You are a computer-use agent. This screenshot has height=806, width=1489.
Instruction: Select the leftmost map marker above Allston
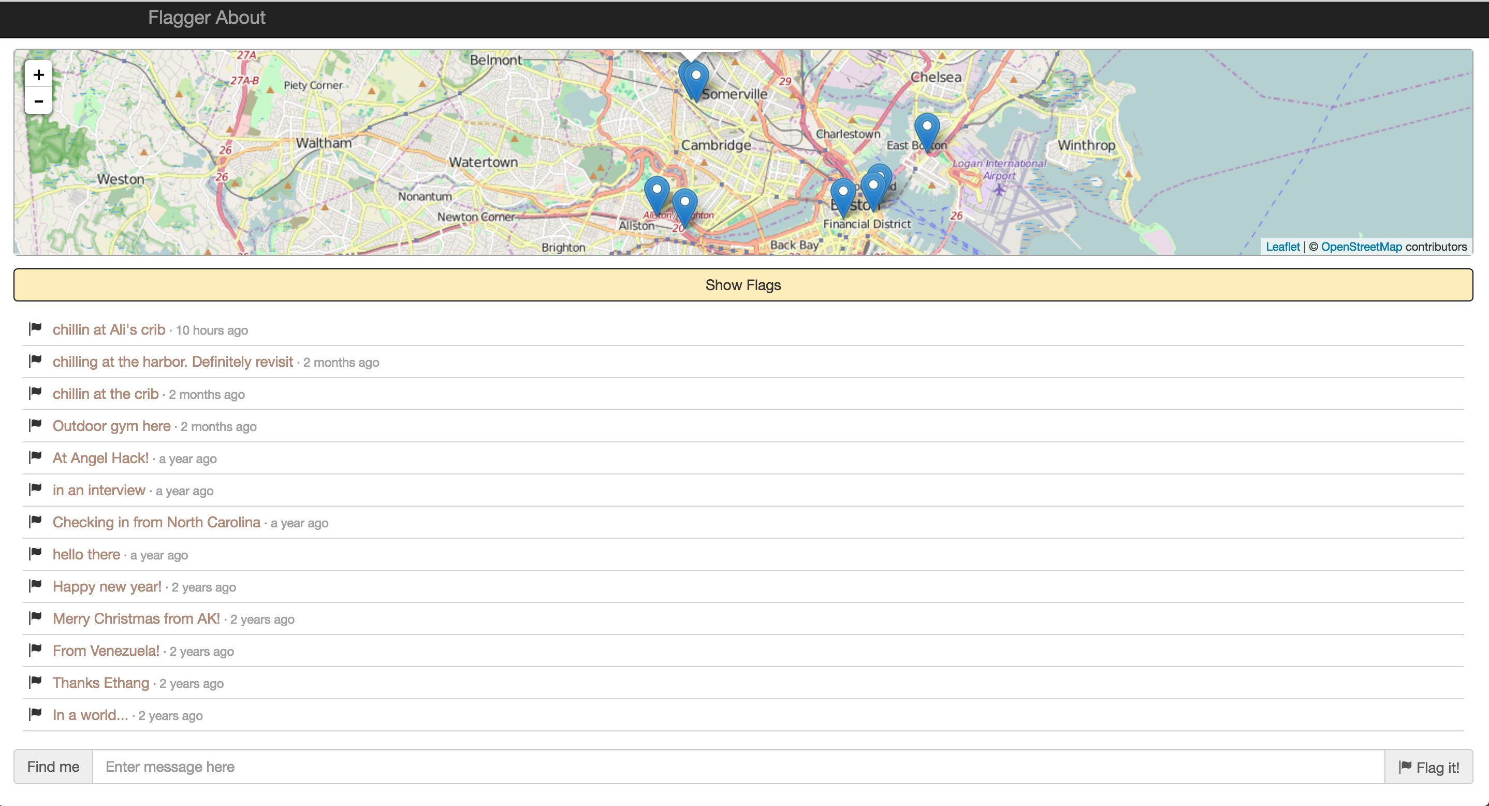pyautogui.click(x=656, y=194)
